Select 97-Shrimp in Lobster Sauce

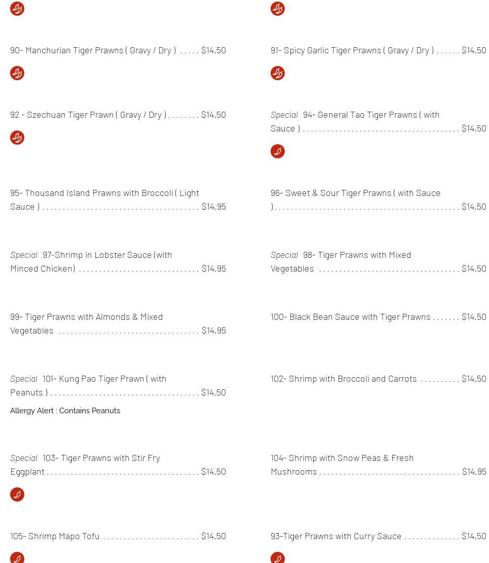point(107,255)
